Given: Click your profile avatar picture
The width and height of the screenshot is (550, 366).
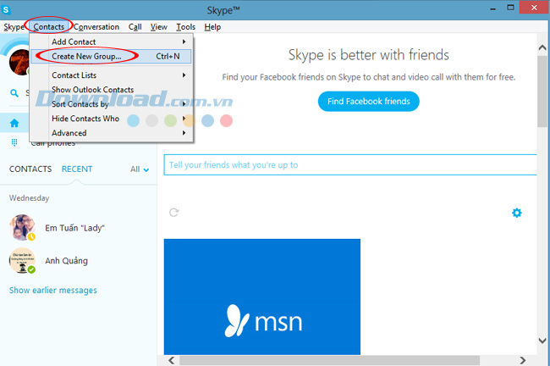Looking at the screenshot, I should 19,62.
